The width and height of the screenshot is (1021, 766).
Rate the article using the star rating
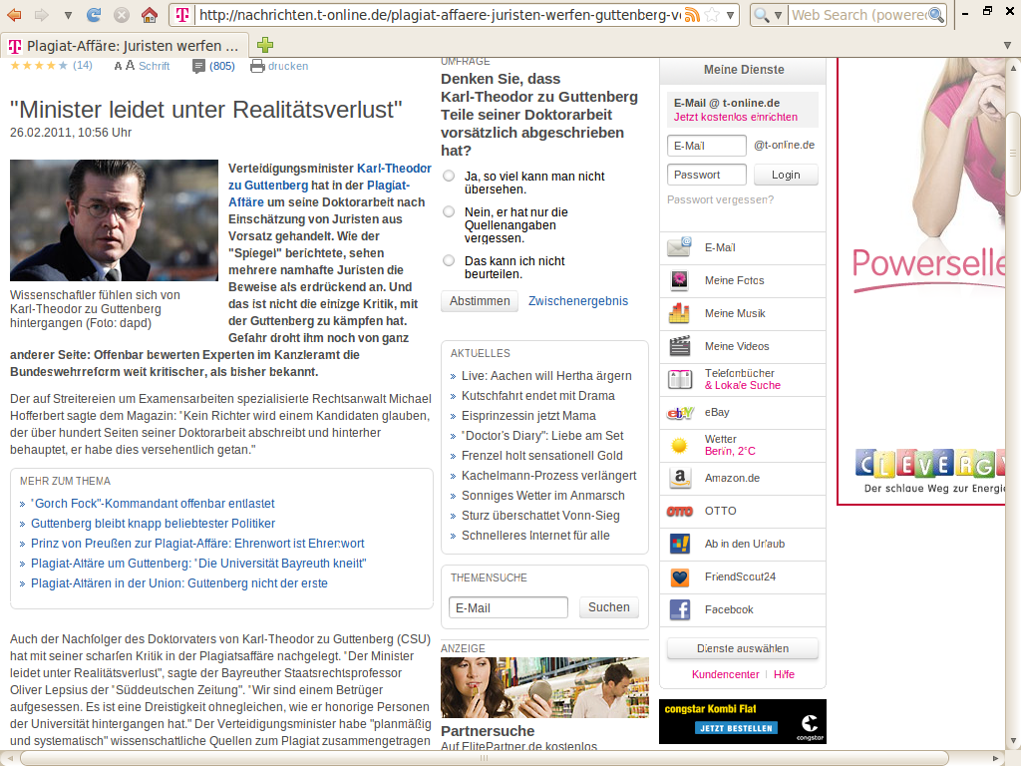click(x=39, y=65)
